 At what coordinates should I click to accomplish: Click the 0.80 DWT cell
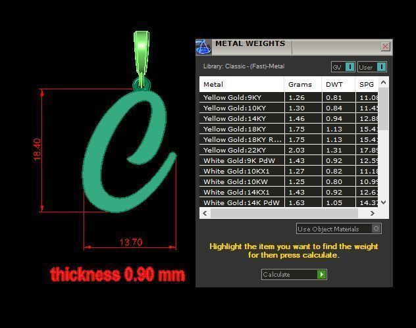[339, 181]
